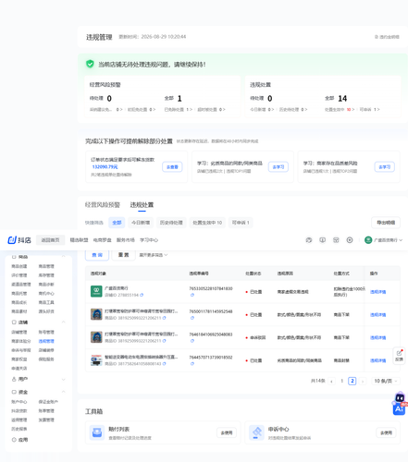The height and width of the screenshot is (462, 408).
Task: Click the 店铺 sidebar section icon
Action: click(x=14, y=322)
